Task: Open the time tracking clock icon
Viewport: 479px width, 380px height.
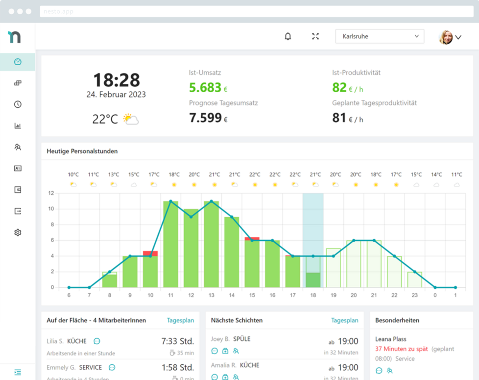Action: point(18,104)
